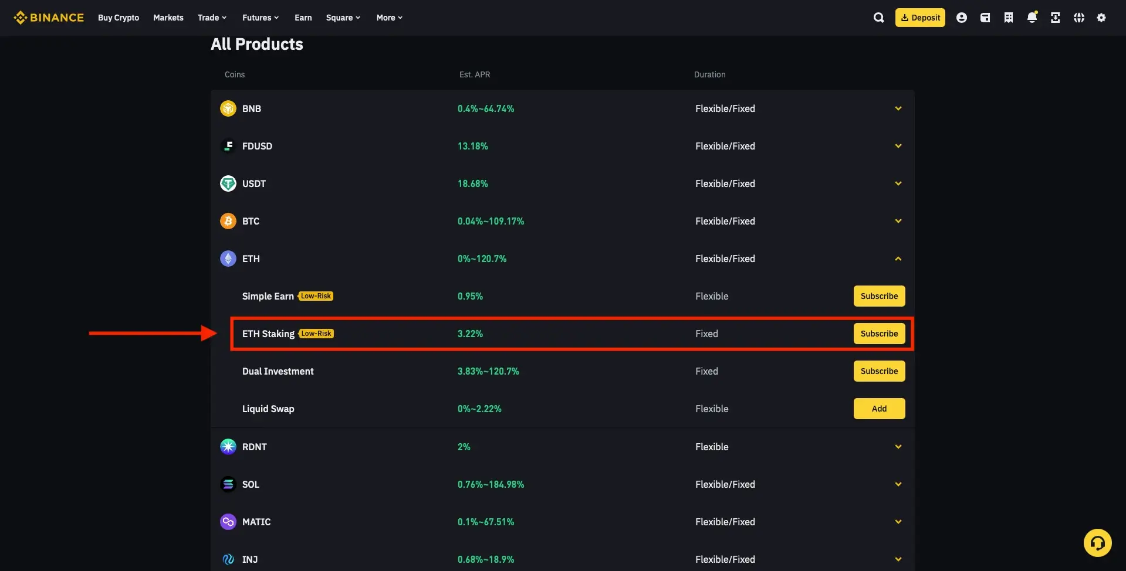
Task: Expand the INJ row chevron
Action: tap(898, 559)
